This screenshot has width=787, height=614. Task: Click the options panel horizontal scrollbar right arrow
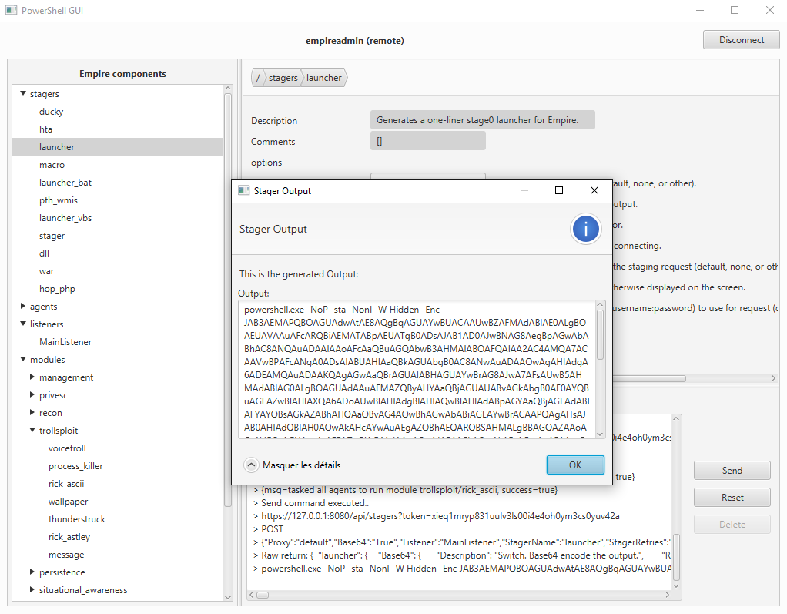click(x=773, y=378)
